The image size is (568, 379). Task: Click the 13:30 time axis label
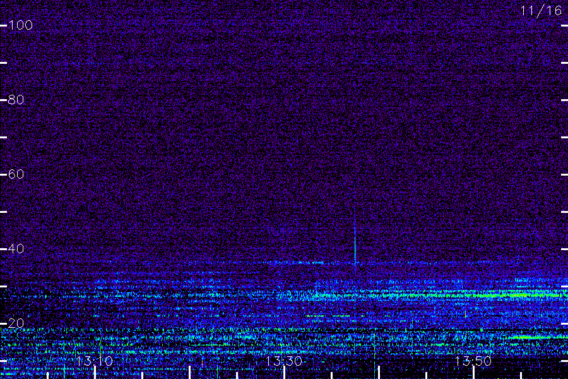[x=284, y=361]
